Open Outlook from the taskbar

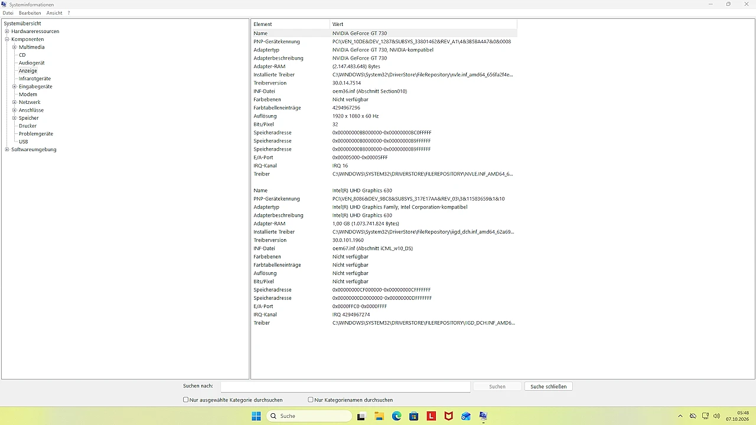coord(466,416)
